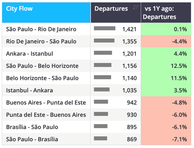
Task: Click the 1,201 departures value
Action: pyautogui.click(x=129, y=54)
